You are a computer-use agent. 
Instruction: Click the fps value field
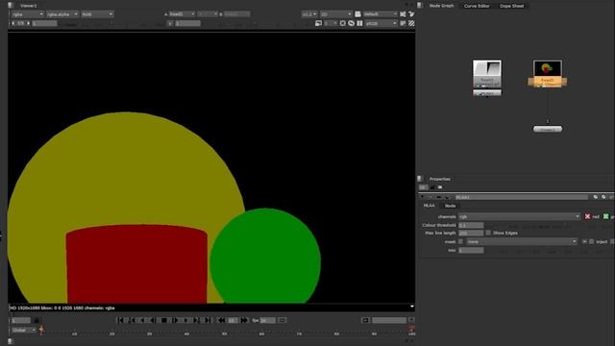(x=268, y=320)
